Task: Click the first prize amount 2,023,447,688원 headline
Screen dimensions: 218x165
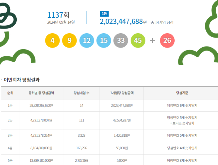Action: pos(123,21)
